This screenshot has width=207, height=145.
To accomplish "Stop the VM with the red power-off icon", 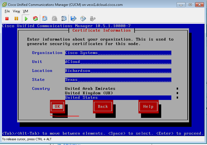I will coord(7,18).
